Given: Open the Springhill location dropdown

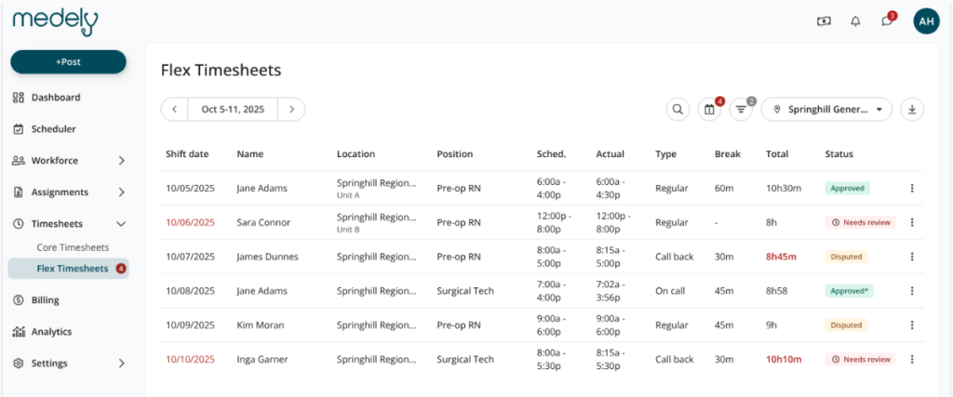Looking at the screenshot, I should 826,110.
